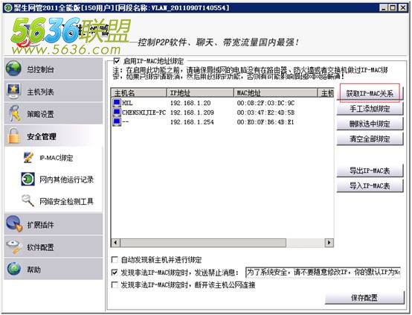
Task: Click the 获取IP-MAC关系 button
Action: pyautogui.click(x=370, y=93)
